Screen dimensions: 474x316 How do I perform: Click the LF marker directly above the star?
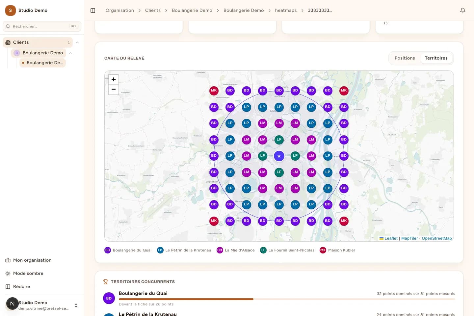[x=279, y=140]
